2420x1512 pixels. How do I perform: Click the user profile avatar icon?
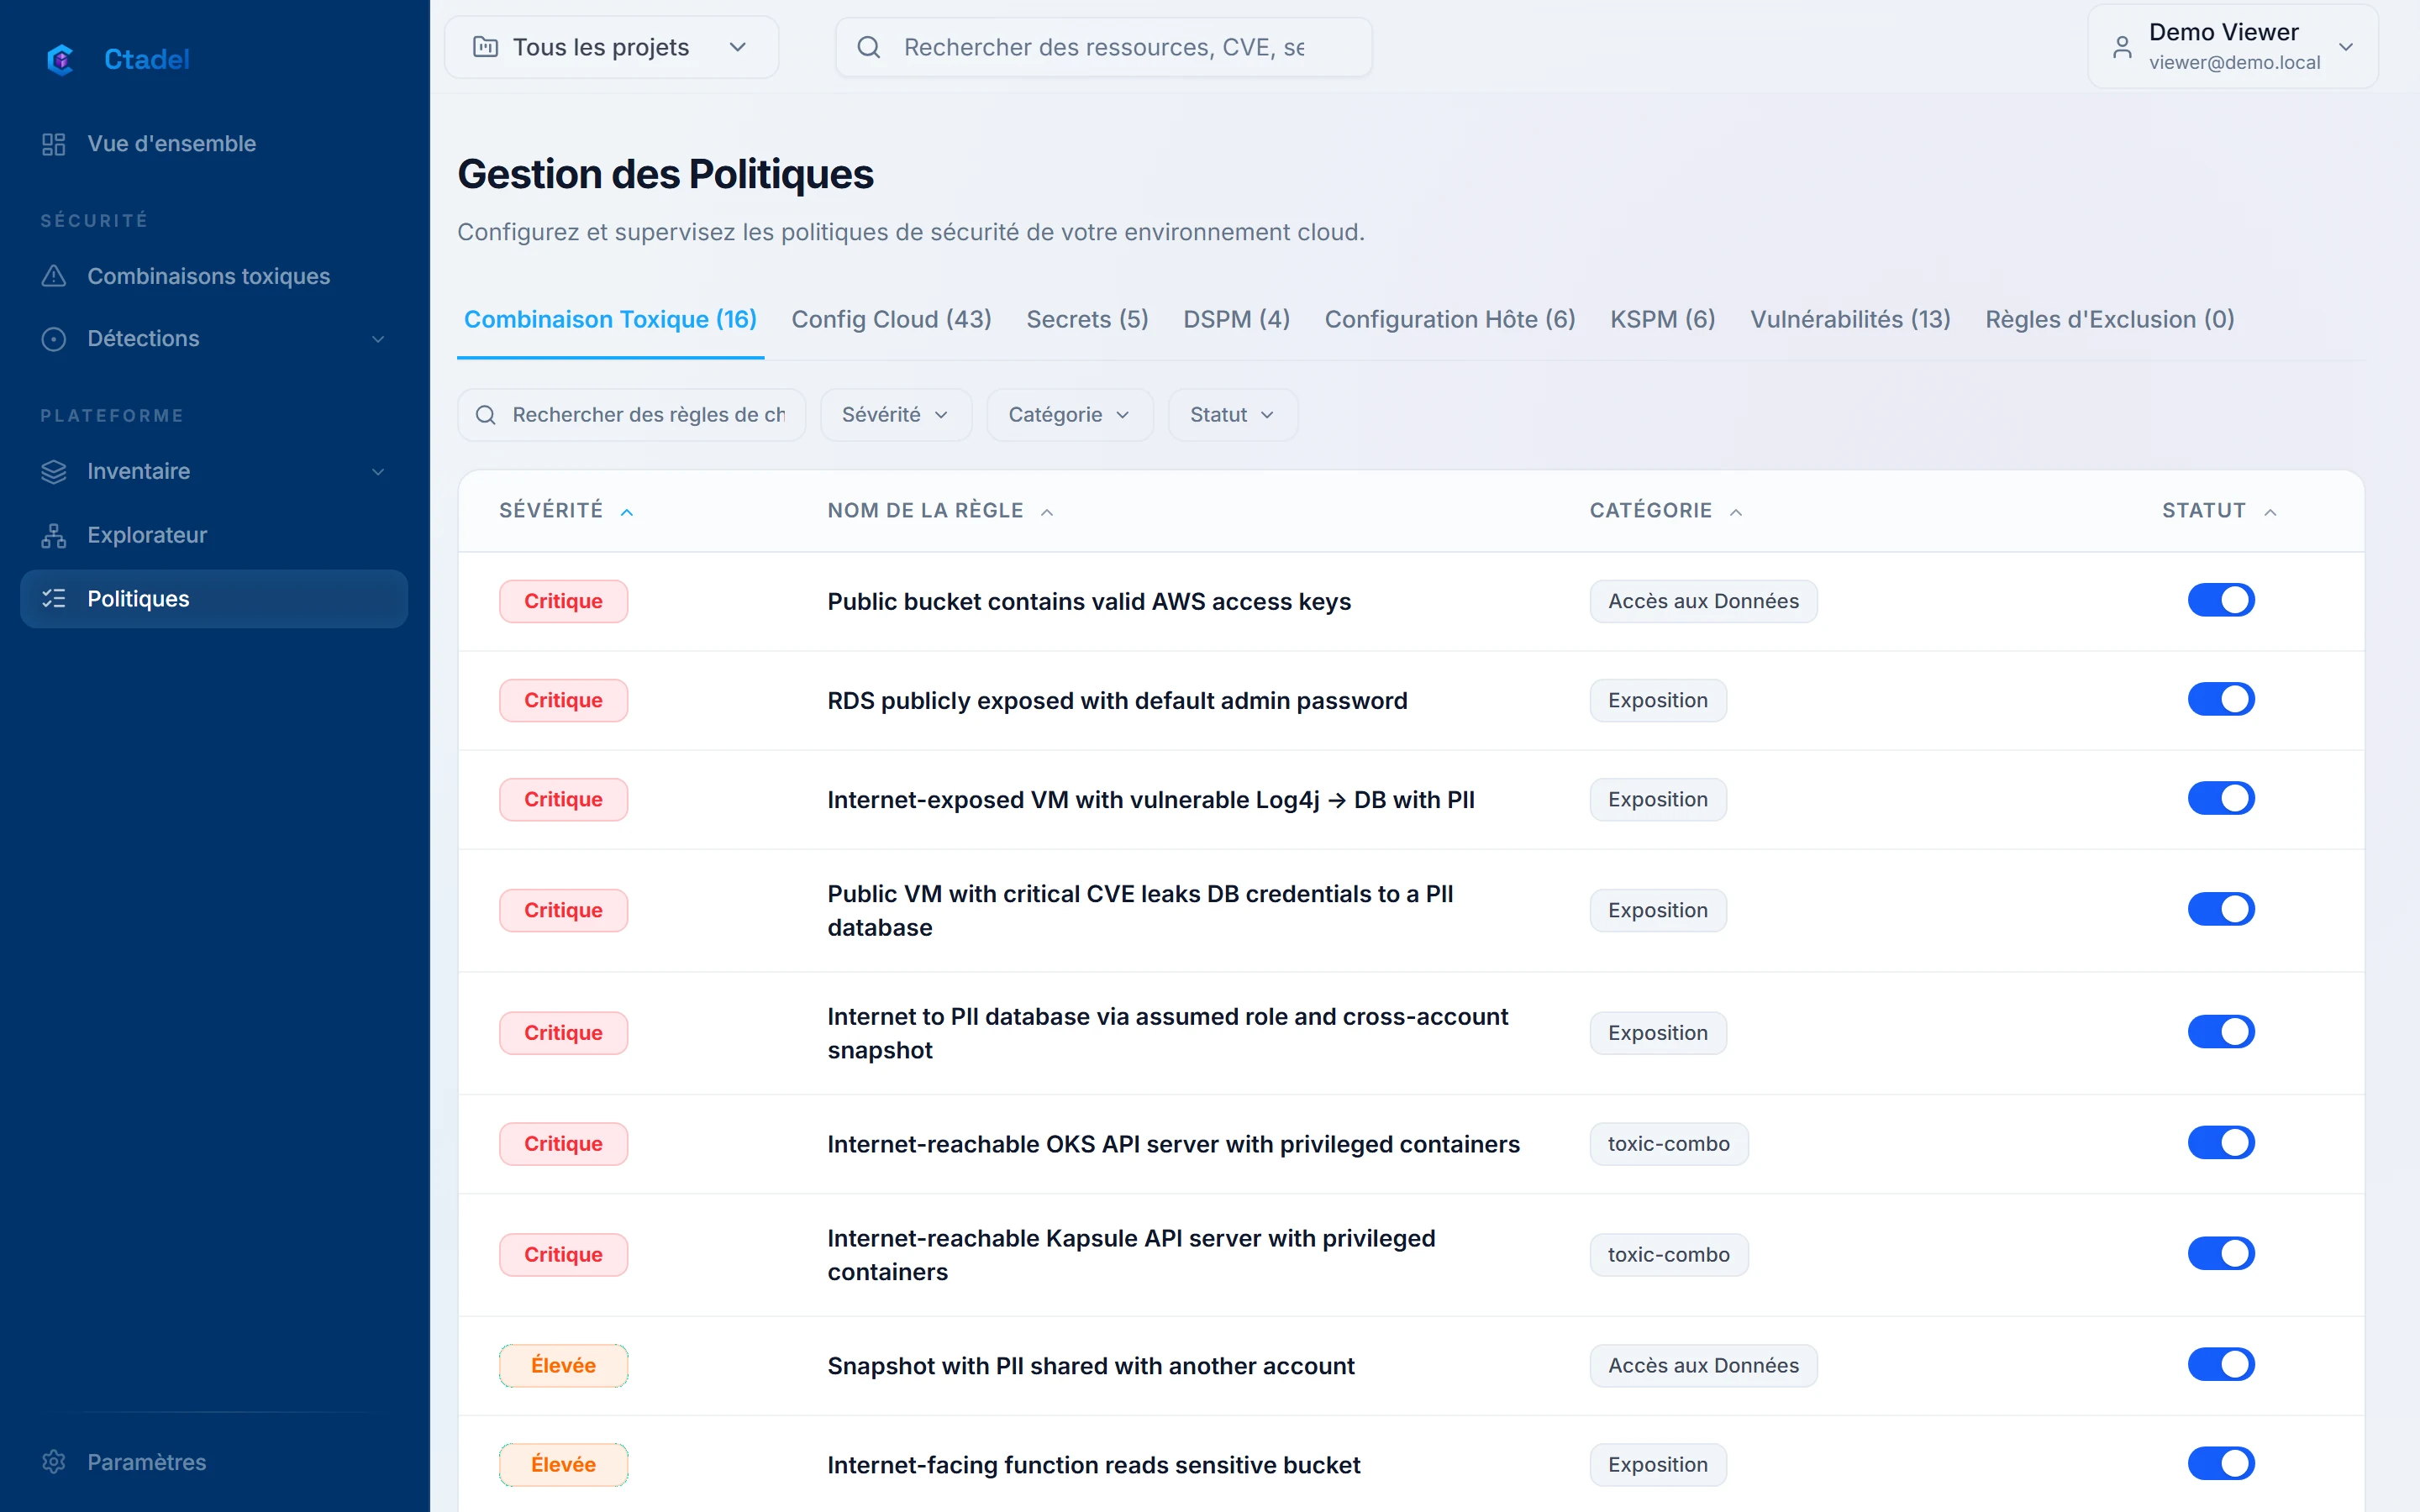click(x=2122, y=47)
